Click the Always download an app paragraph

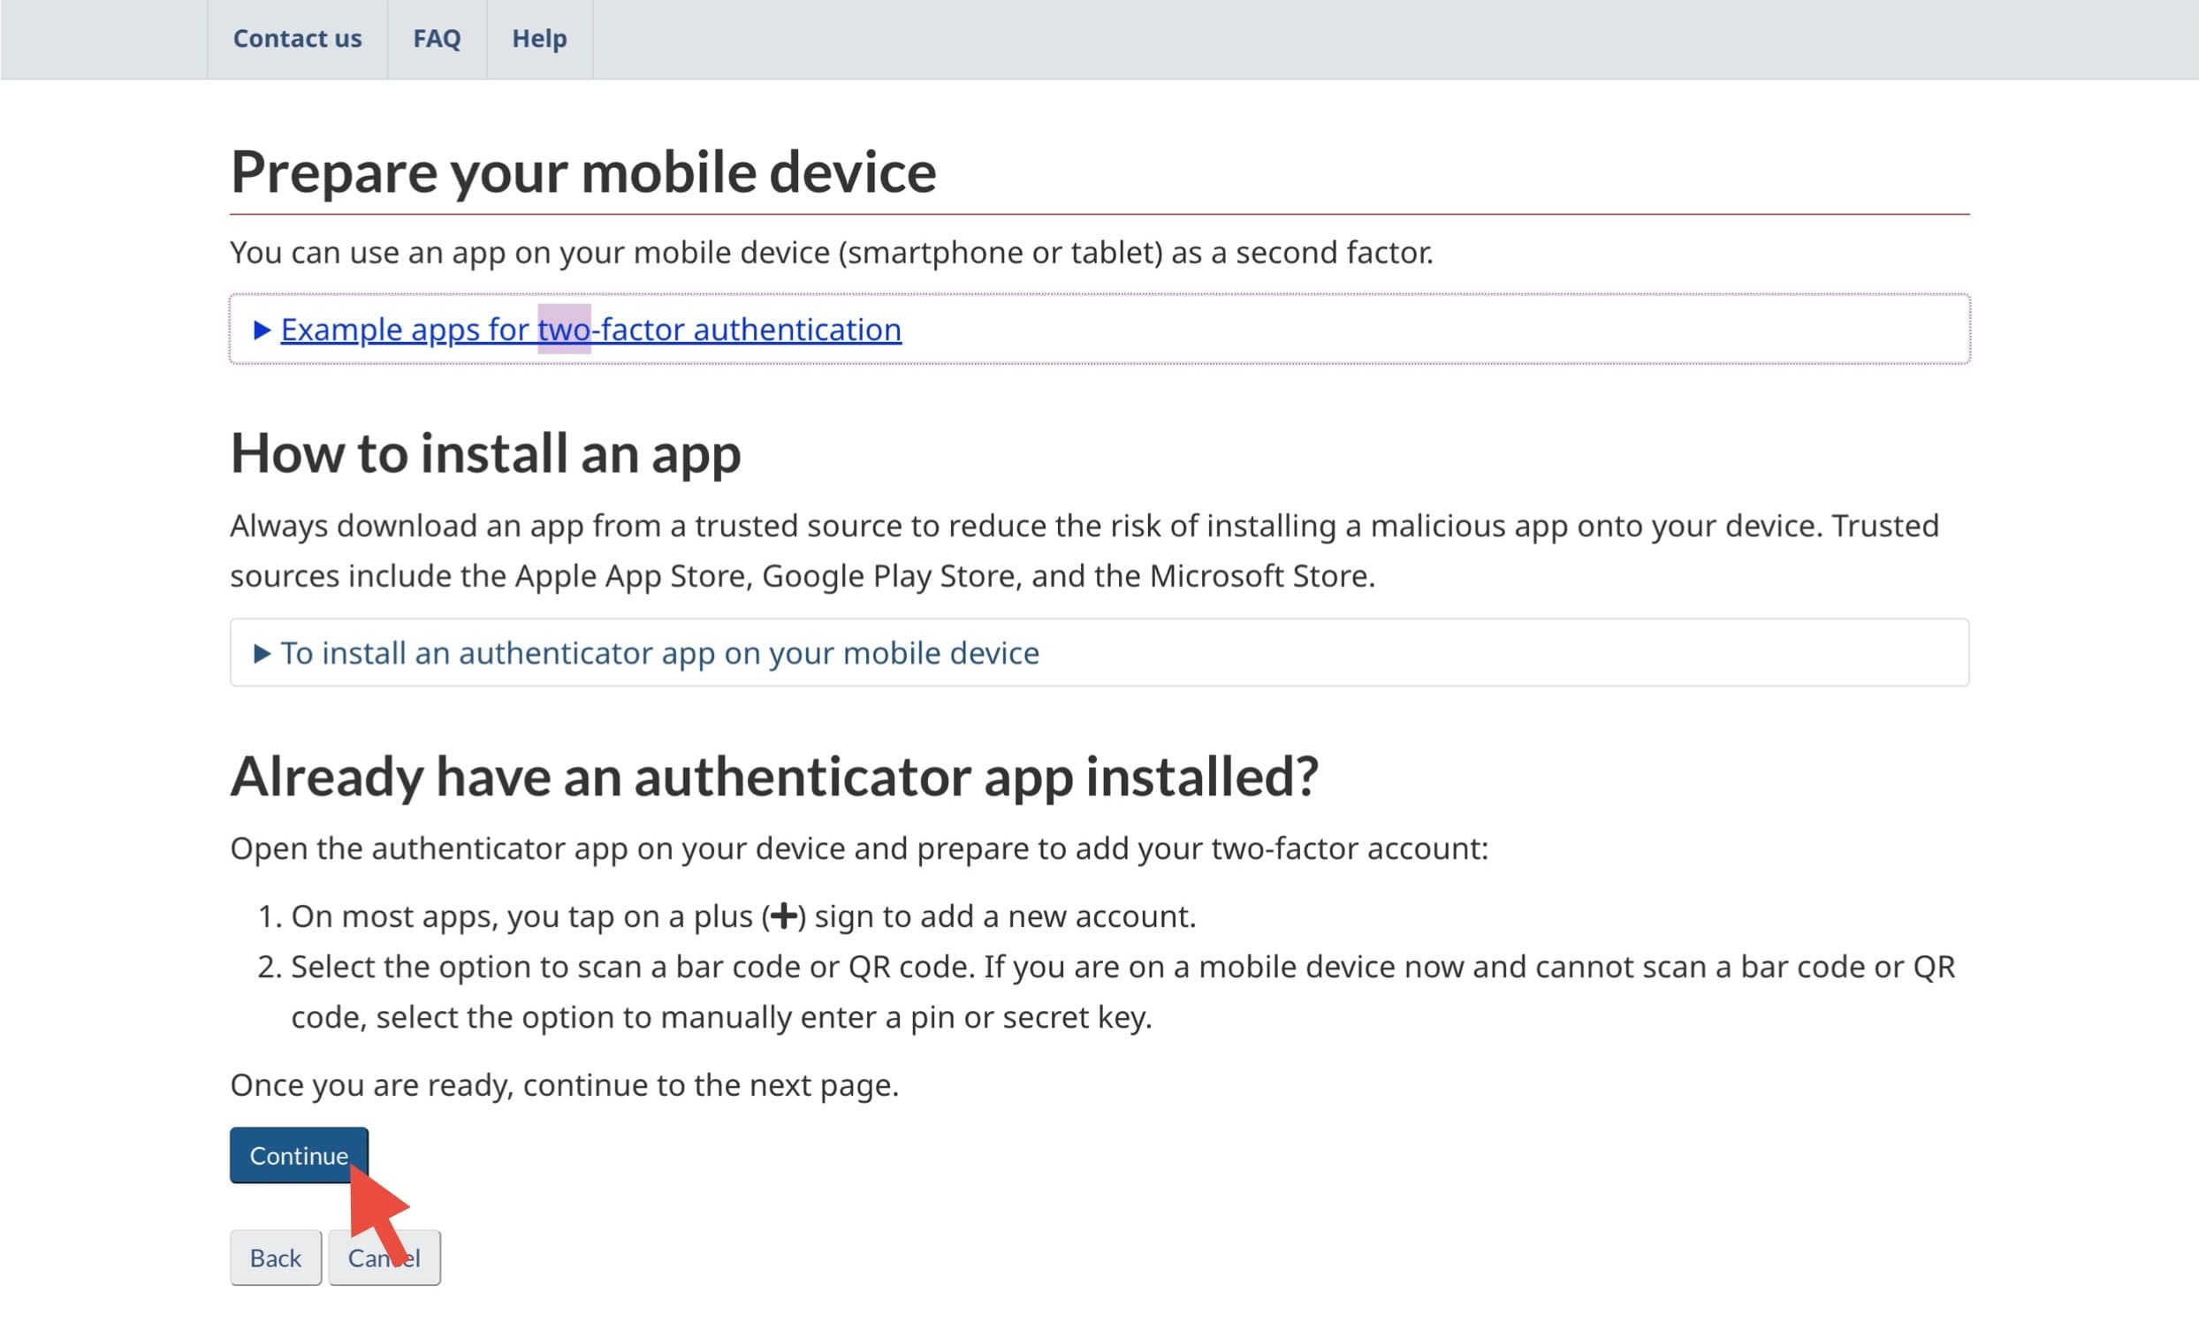point(1084,551)
